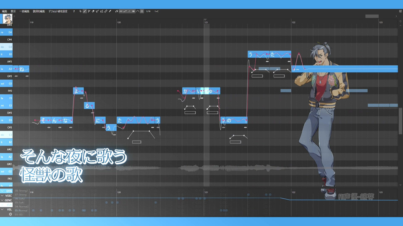Select the eraser tool in toolbar

pyautogui.click(x=93, y=11)
